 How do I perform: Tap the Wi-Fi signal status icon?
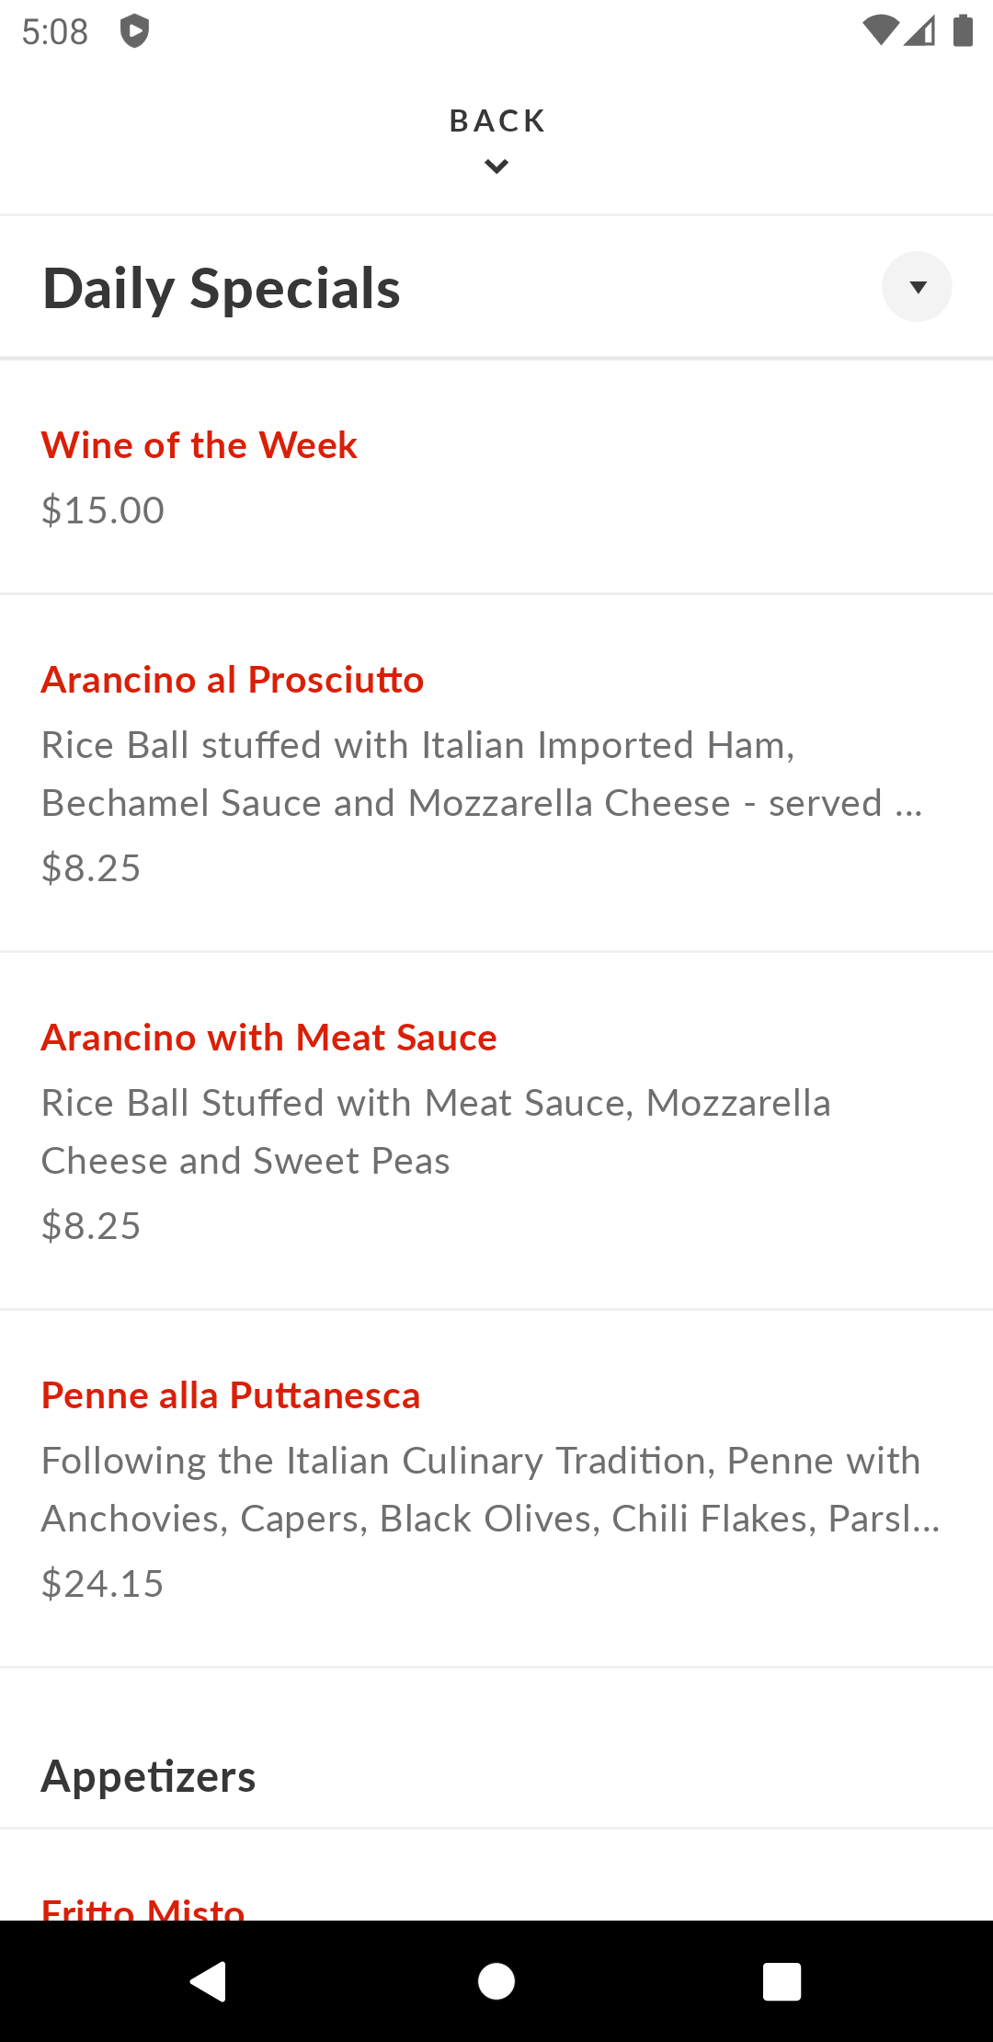click(880, 30)
